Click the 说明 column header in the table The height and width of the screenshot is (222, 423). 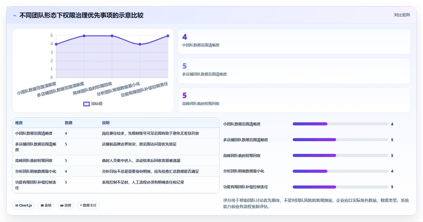pos(106,123)
